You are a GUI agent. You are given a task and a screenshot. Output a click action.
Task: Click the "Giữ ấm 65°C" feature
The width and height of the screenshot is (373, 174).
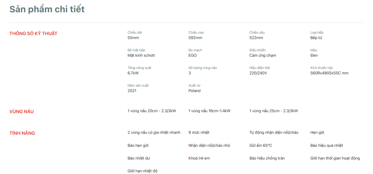pyautogui.click(x=260, y=146)
